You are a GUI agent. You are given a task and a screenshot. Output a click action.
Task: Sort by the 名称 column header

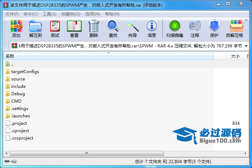click(109, 56)
